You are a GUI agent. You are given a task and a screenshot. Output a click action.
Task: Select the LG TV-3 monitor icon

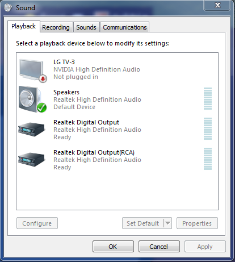pos(32,70)
